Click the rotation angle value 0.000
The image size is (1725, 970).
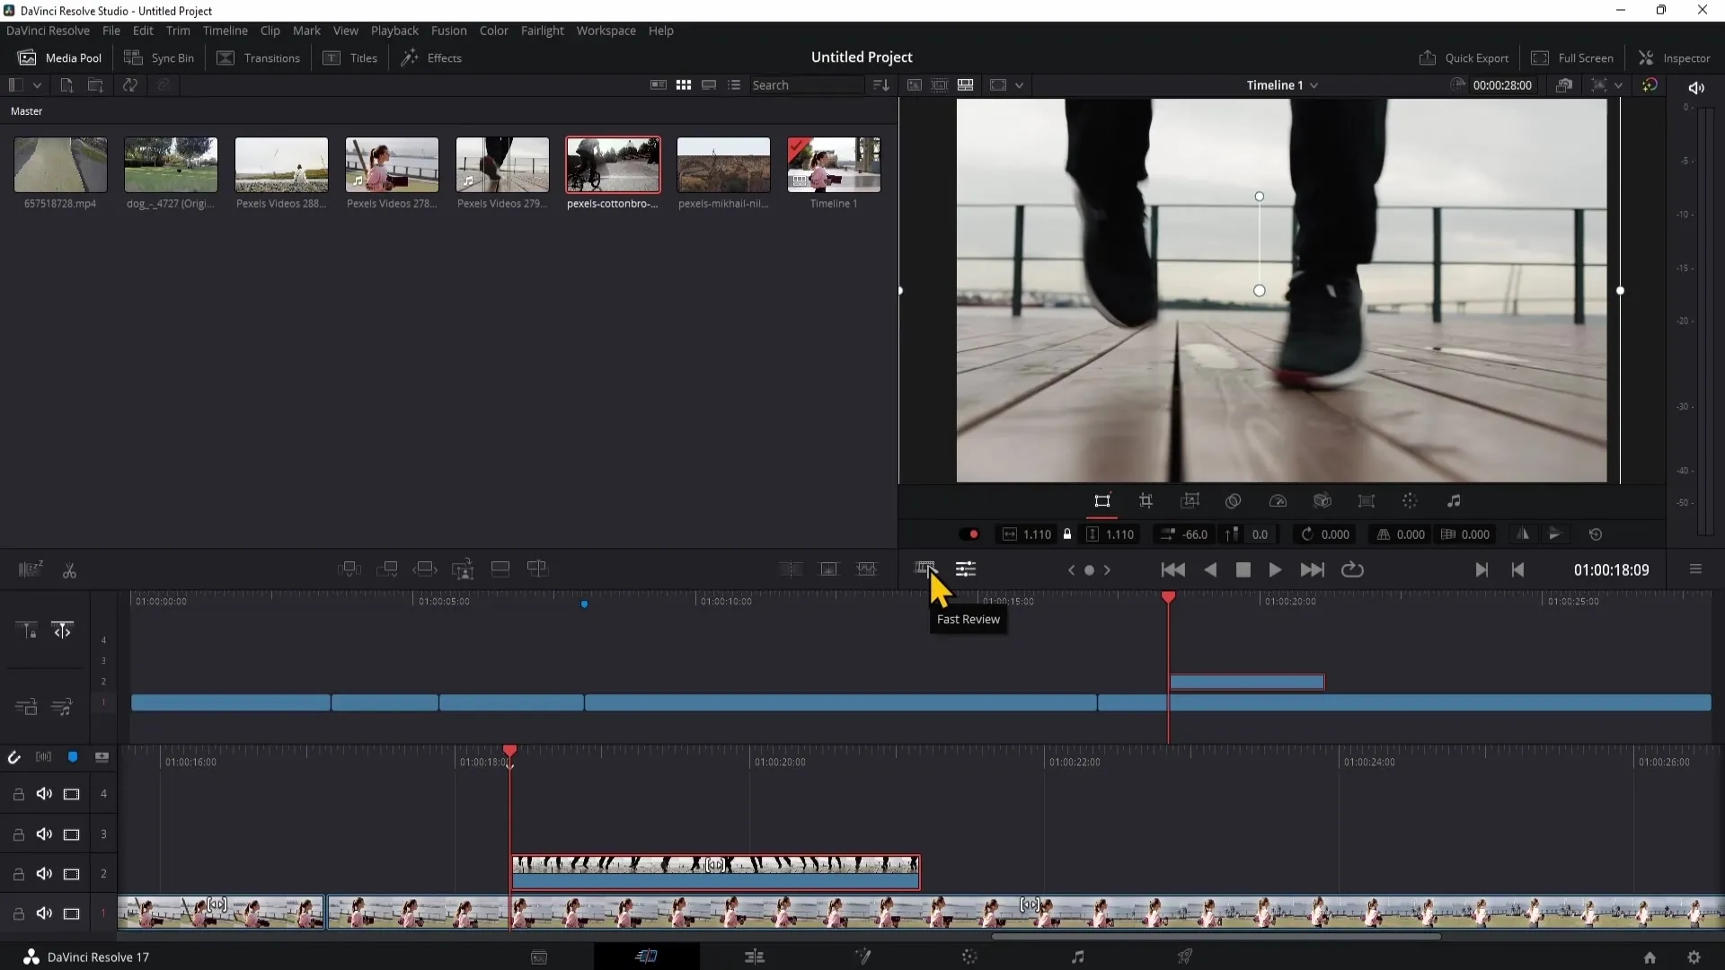tap(1335, 534)
